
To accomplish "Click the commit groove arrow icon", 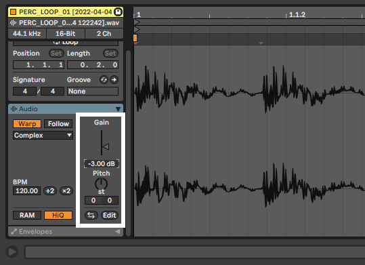I will click(114, 80).
